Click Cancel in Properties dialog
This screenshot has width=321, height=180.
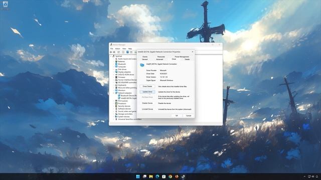[189, 115]
